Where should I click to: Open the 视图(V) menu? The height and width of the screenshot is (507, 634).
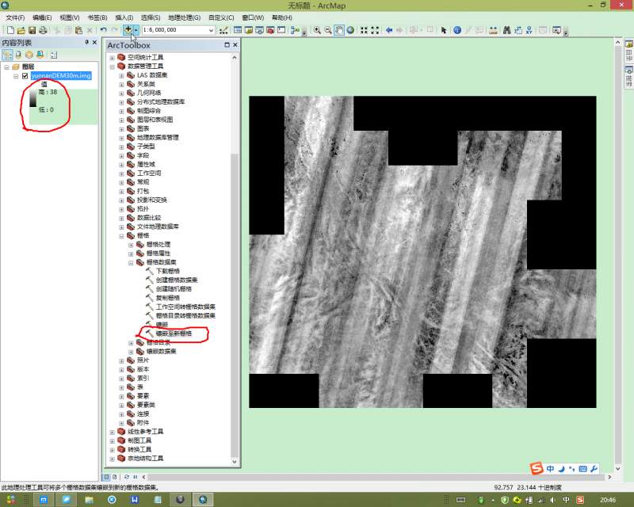coord(70,17)
